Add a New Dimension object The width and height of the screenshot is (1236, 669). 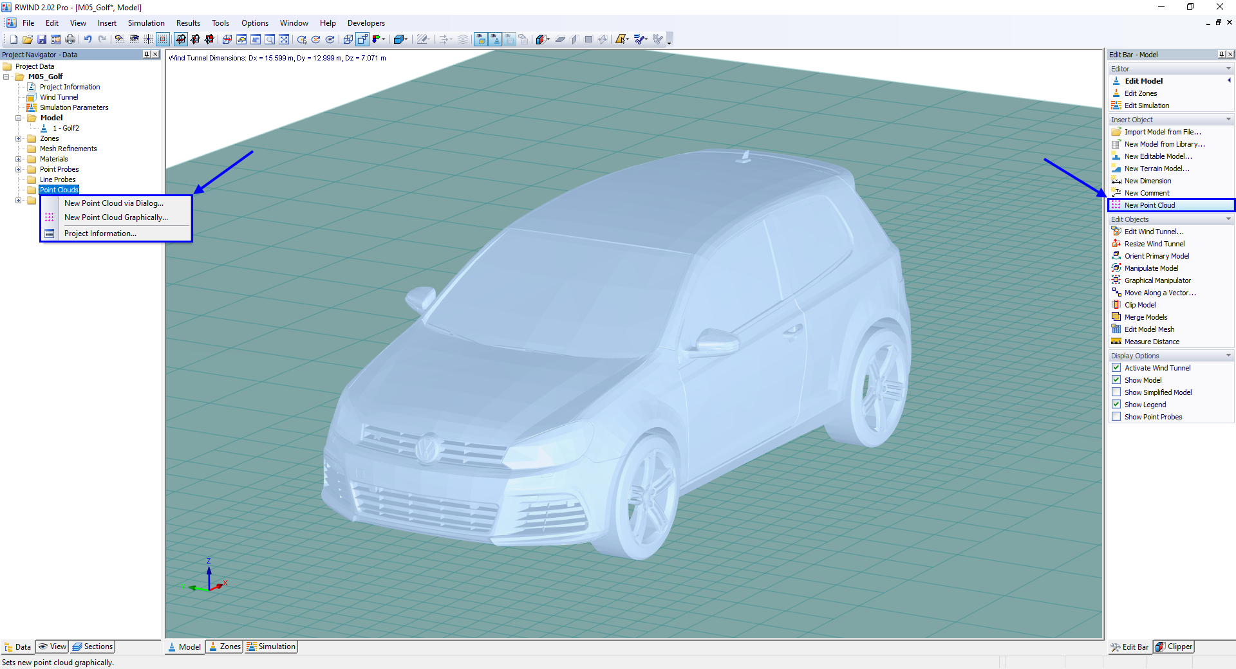click(1147, 180)
